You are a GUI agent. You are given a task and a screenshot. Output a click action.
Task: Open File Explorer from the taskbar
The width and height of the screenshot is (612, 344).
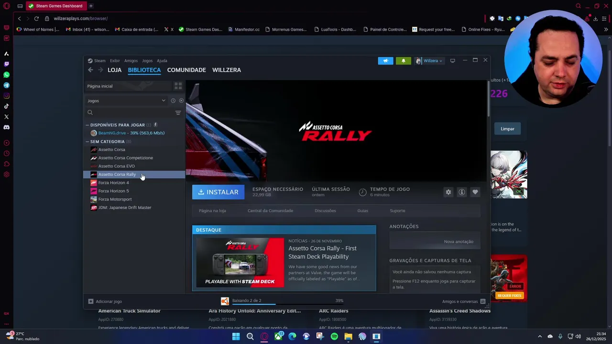348,336
